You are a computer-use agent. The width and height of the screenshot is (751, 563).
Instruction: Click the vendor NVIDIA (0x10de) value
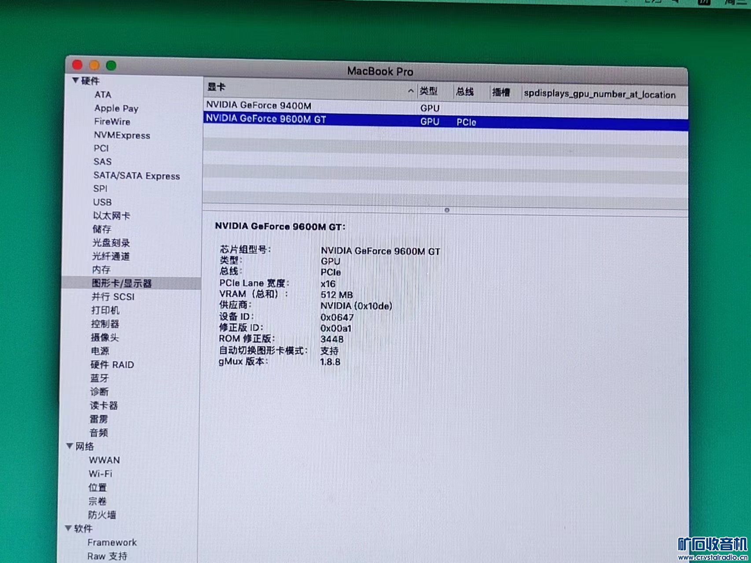356,306
